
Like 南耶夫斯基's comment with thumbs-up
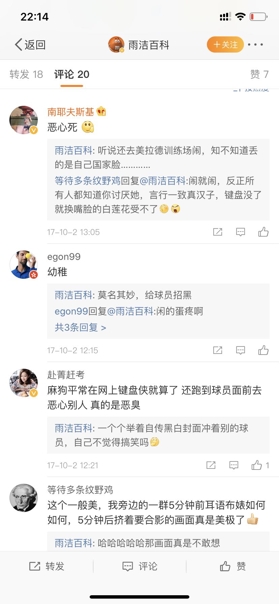tap(263, 232)
